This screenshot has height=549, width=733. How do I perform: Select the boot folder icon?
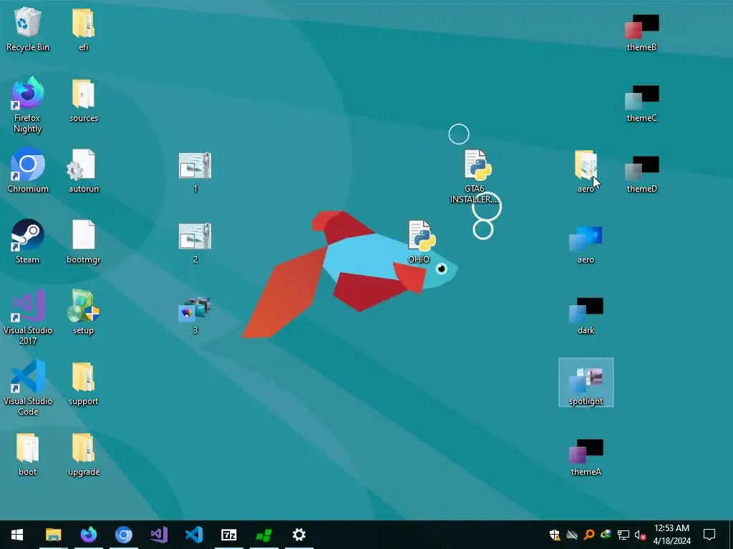28,454
